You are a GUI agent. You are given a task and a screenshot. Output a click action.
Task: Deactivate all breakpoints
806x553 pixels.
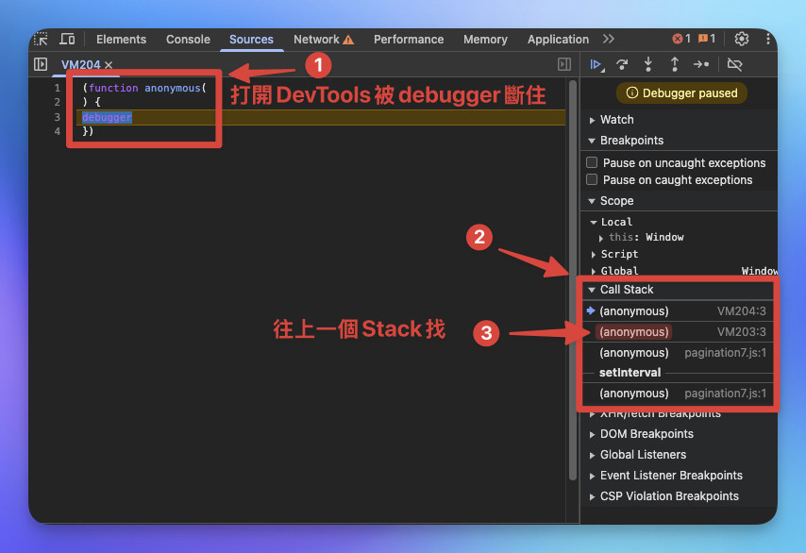734,64
